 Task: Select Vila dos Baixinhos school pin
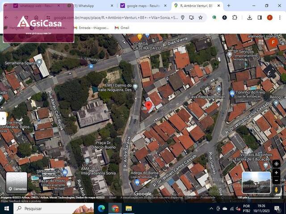tap(265, 165)
